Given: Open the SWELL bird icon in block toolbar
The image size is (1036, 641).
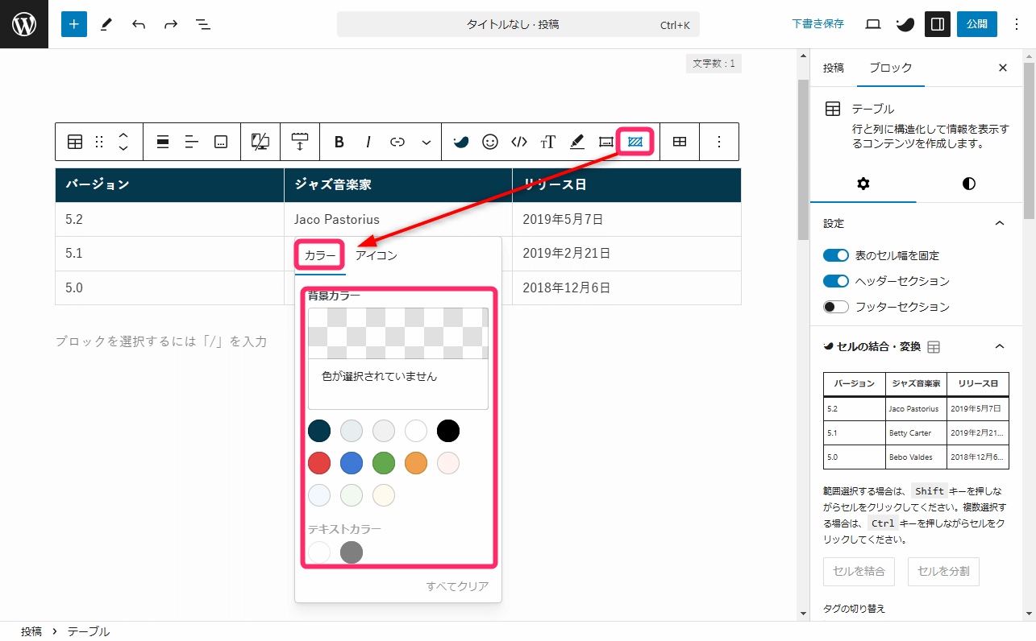Looking at the screenshot, I should 461,142.
